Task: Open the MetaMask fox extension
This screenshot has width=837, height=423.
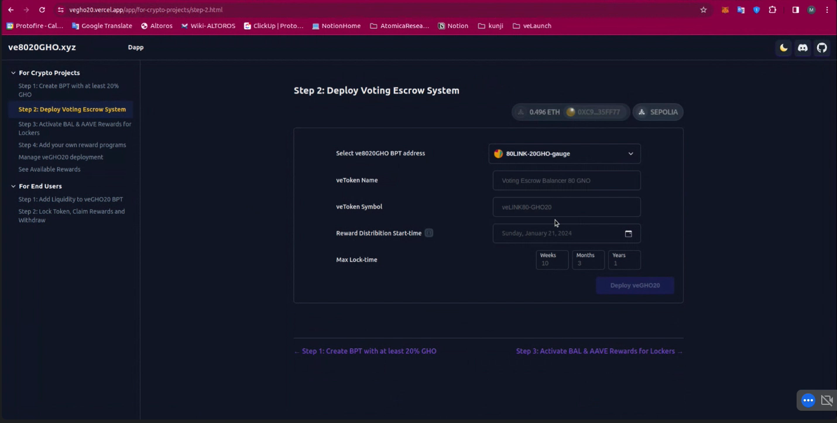Action: (725, 10)
